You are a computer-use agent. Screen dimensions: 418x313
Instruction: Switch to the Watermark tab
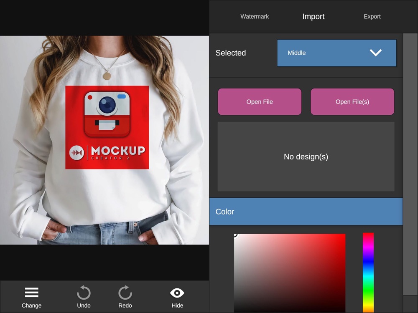pyautogui.click(x=255, y=17)
